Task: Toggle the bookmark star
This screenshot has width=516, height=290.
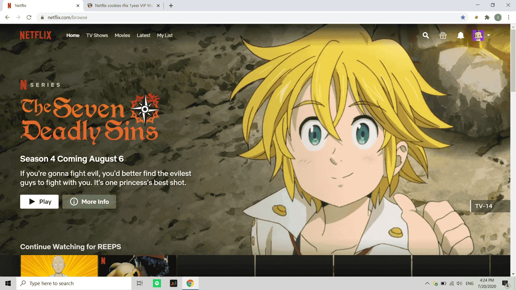Action: coord(463,17)
